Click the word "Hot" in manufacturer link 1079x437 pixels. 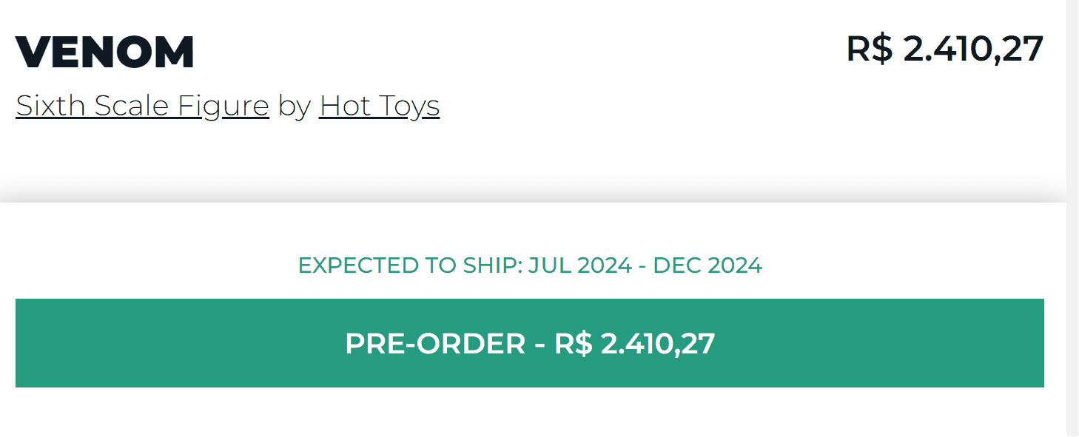click(343, 106)
